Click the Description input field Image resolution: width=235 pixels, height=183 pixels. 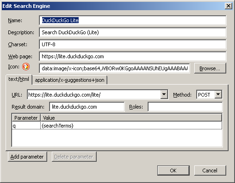(133, 32)
